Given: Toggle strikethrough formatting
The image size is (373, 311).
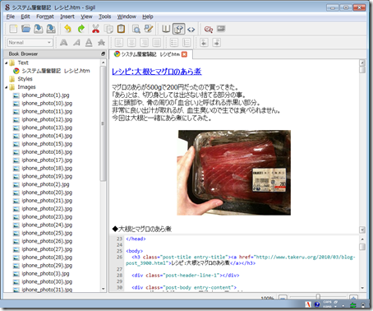Looking at the screenshot, I should (102, 43).
